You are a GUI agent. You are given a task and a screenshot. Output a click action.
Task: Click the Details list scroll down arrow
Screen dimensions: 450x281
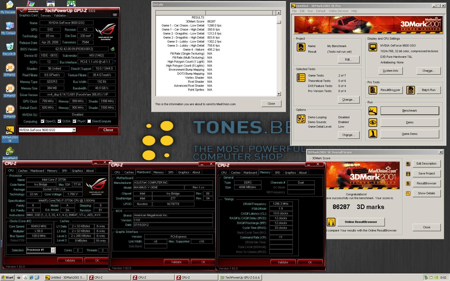point(279,94)
